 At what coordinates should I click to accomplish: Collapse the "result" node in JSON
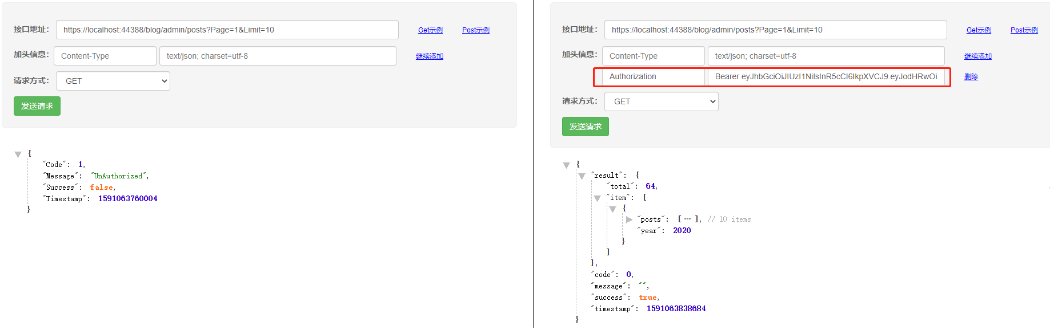click(582, 176)
